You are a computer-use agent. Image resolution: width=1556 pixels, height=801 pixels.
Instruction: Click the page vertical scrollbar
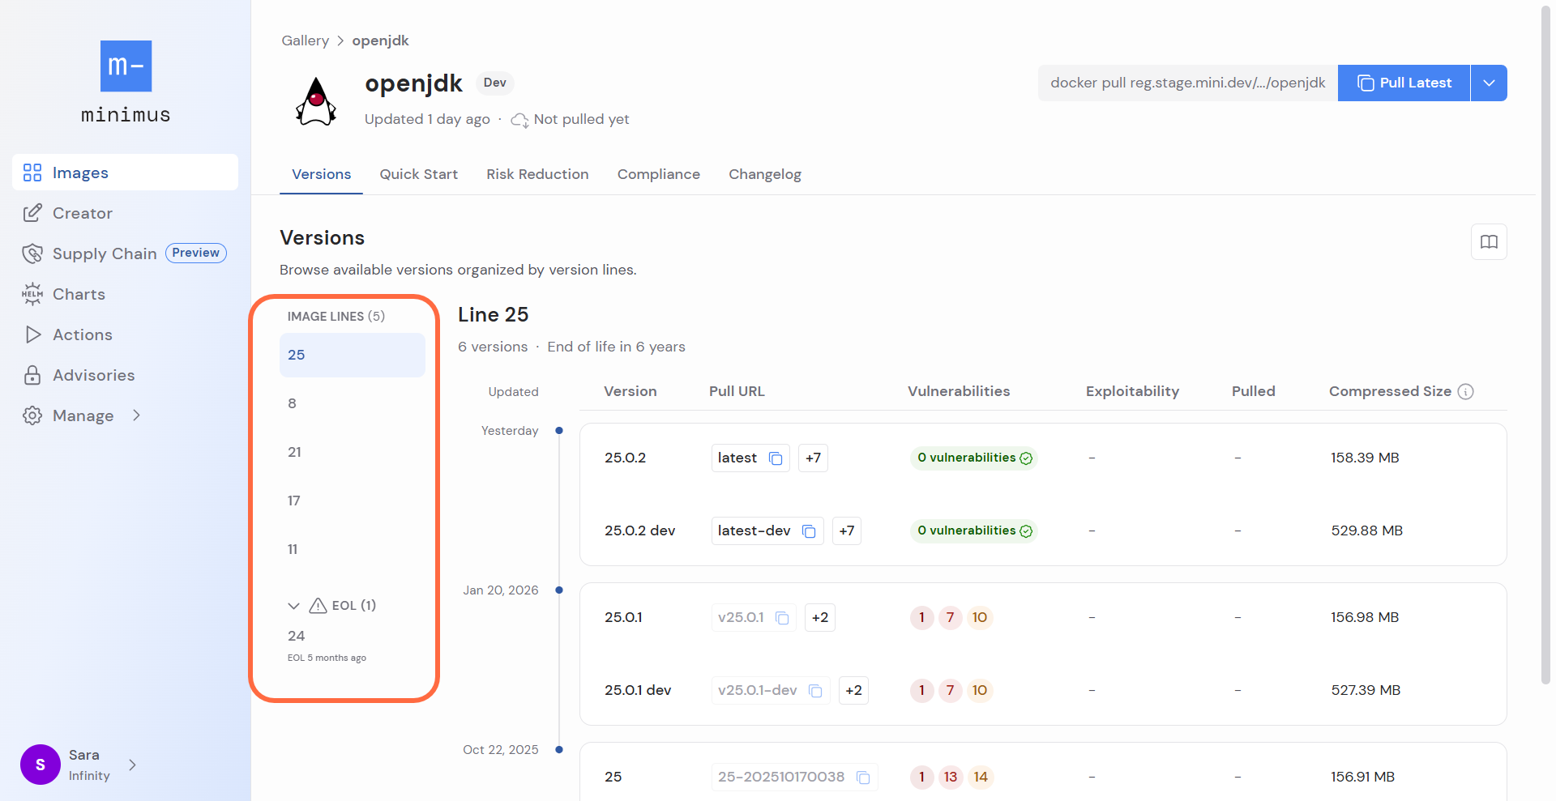tap(1545, 344)
